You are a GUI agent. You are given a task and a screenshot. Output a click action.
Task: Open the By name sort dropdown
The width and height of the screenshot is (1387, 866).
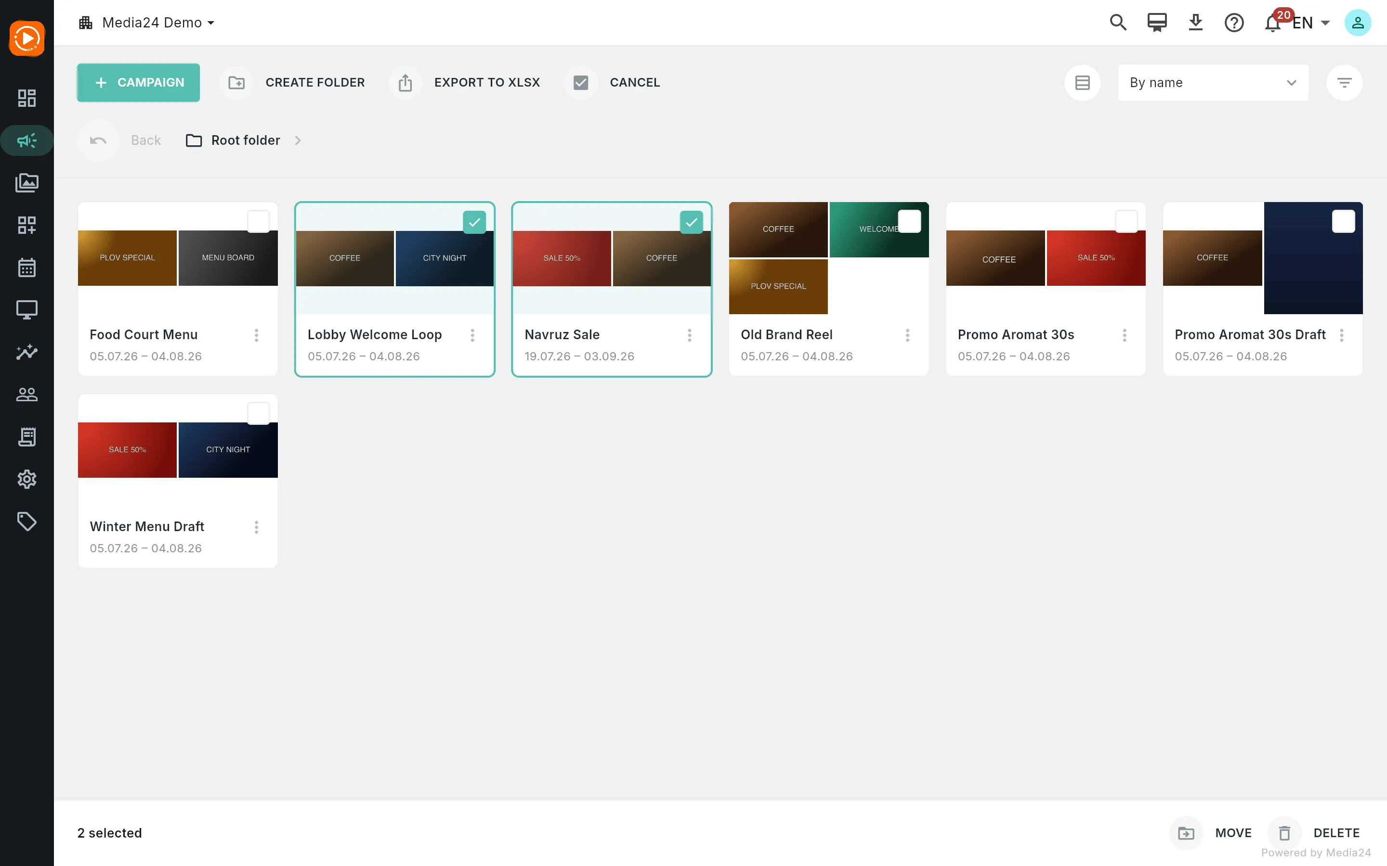click(x=1213, y=82)
